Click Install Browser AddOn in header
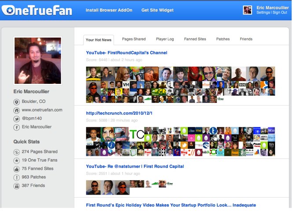293x213 pixels. [109, 10]
